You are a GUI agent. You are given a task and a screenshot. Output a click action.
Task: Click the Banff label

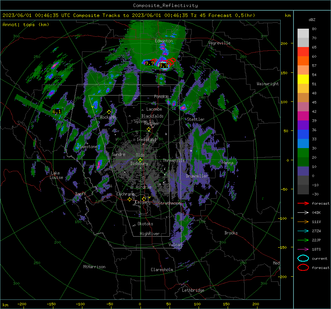pyautogui.click(x=81, y=194)
